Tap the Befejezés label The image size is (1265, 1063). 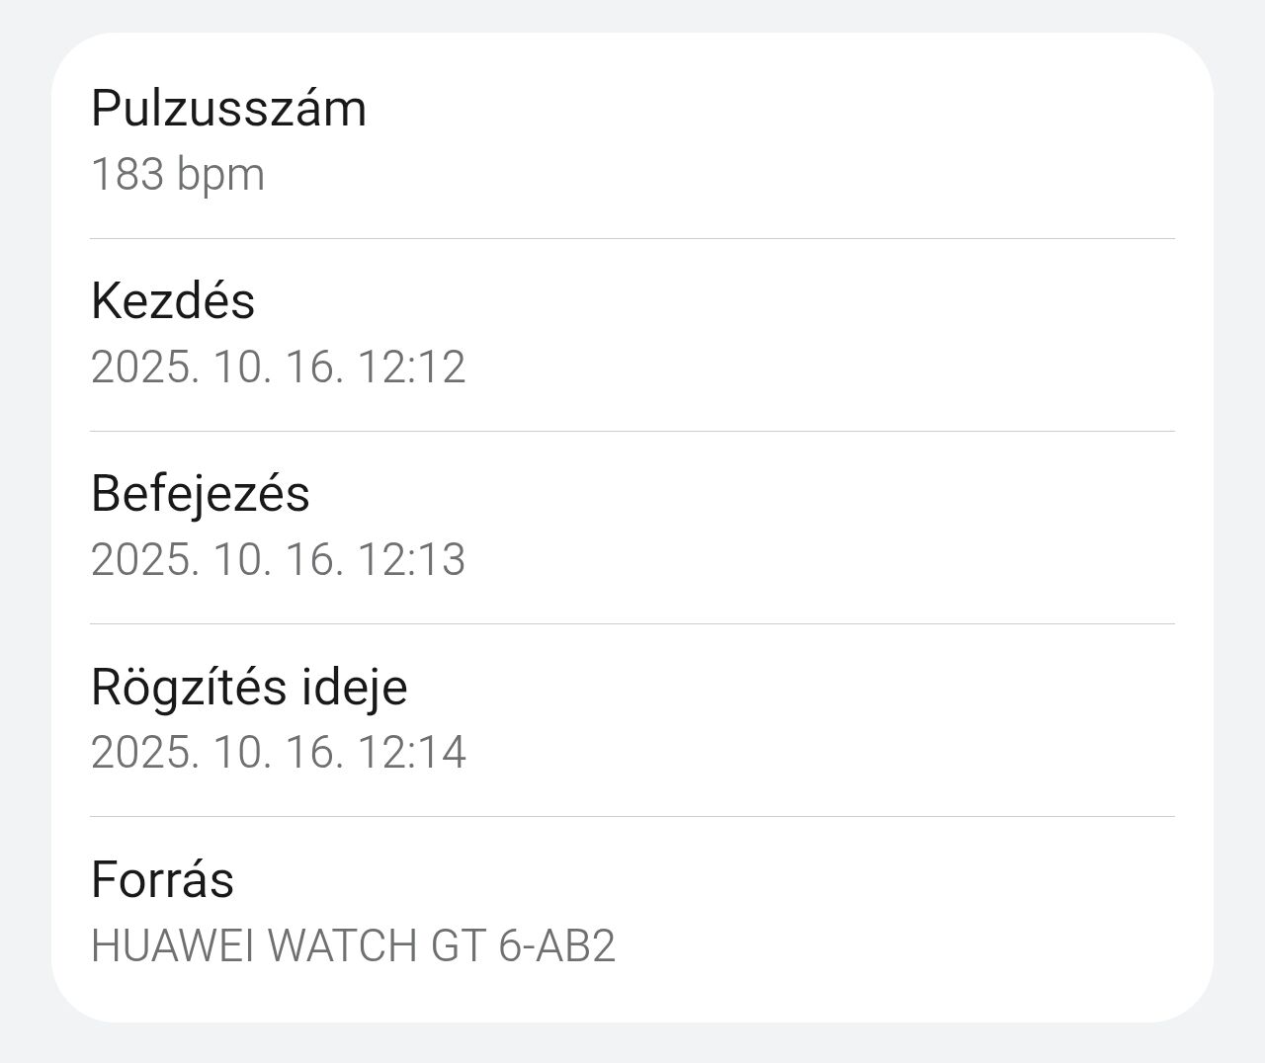pyautogui.click(x=201, y=493)
